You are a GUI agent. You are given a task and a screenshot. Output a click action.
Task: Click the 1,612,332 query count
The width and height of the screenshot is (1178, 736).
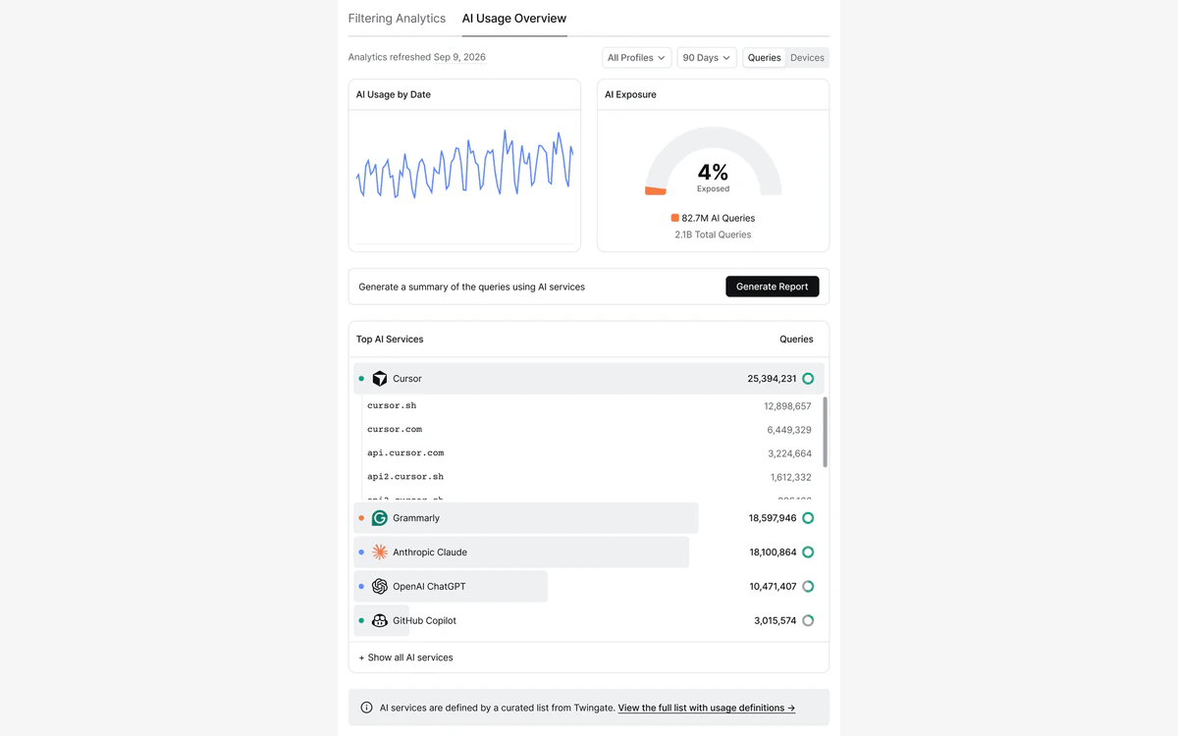[790, 477]
